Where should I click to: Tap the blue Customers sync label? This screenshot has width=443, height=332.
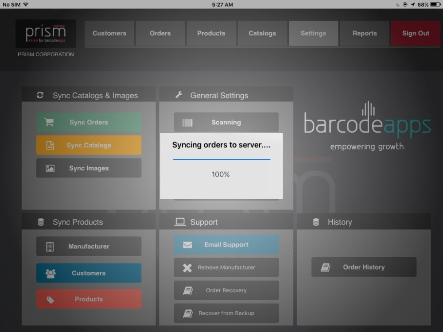[x=89, y=273]
